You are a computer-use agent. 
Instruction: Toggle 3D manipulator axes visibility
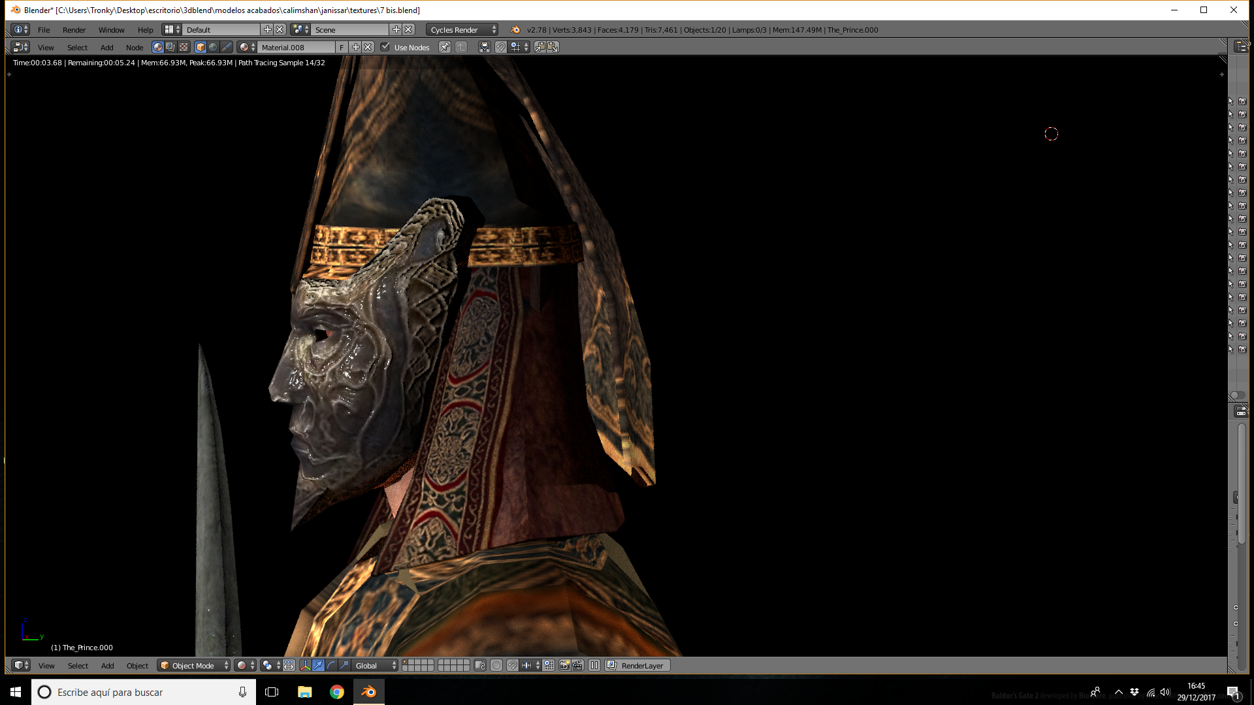tap(305, 665)
